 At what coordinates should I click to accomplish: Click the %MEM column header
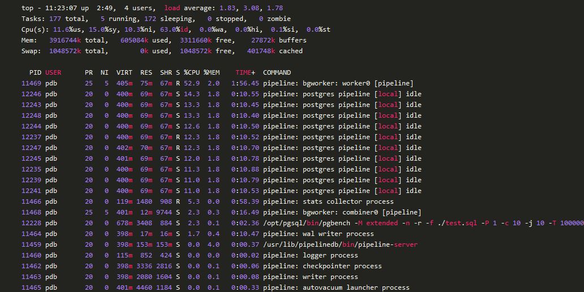(x=213, y=72)
